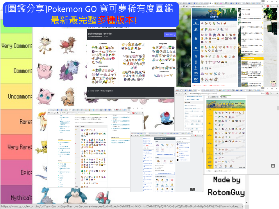
Task: Bookmark game8.jp page with star icon
Action: [193, 136]
